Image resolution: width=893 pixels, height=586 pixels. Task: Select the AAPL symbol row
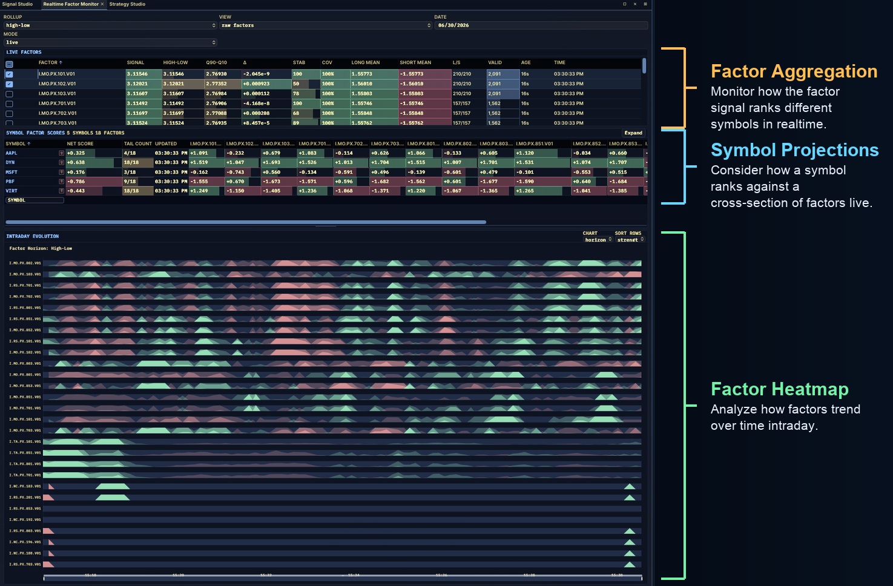click(325, 153)
